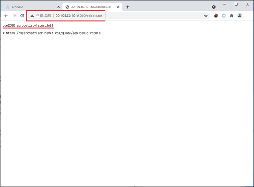Go back to the previous page

[x=6, y=16]
